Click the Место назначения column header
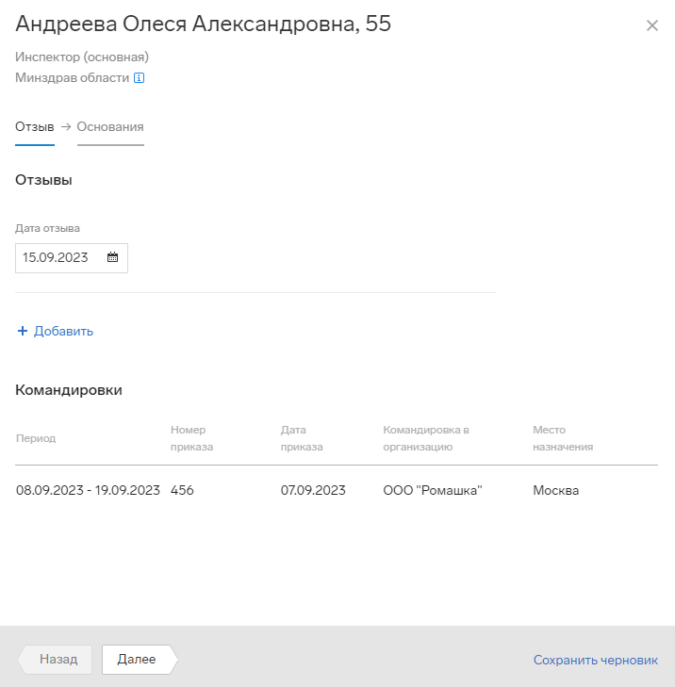675x687 pixels. 563,438
